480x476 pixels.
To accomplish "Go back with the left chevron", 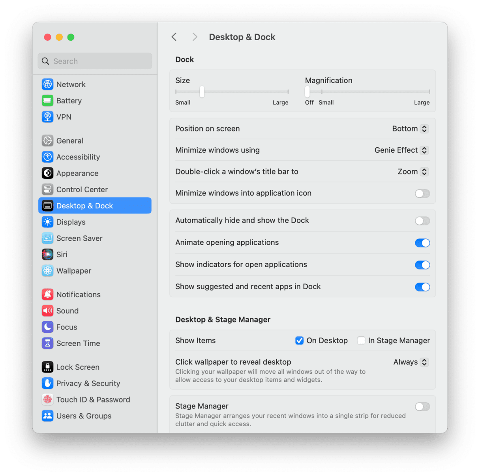I will (x=174, y=37).
